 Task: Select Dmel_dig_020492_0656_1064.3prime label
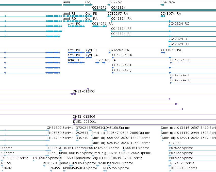coord(121,143)
